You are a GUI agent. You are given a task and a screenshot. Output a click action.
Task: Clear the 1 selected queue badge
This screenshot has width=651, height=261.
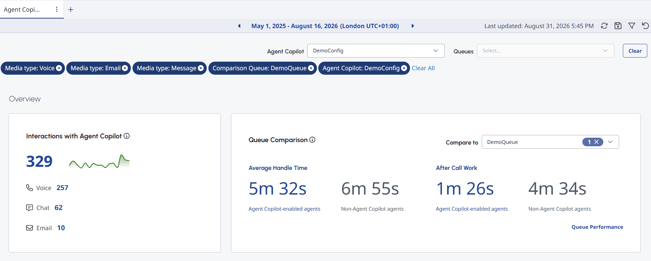tap(597, 142)
